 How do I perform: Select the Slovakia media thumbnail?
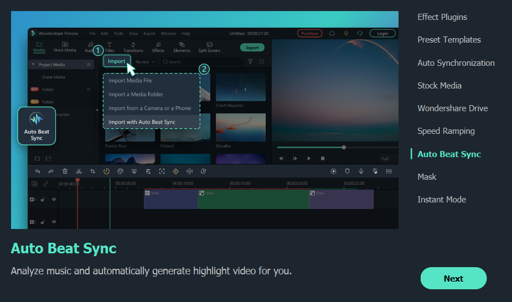click(241, 128)
